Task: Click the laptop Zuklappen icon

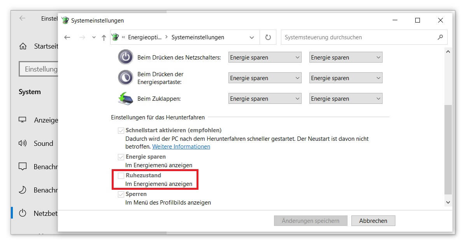Action: [x=125, y=98]
